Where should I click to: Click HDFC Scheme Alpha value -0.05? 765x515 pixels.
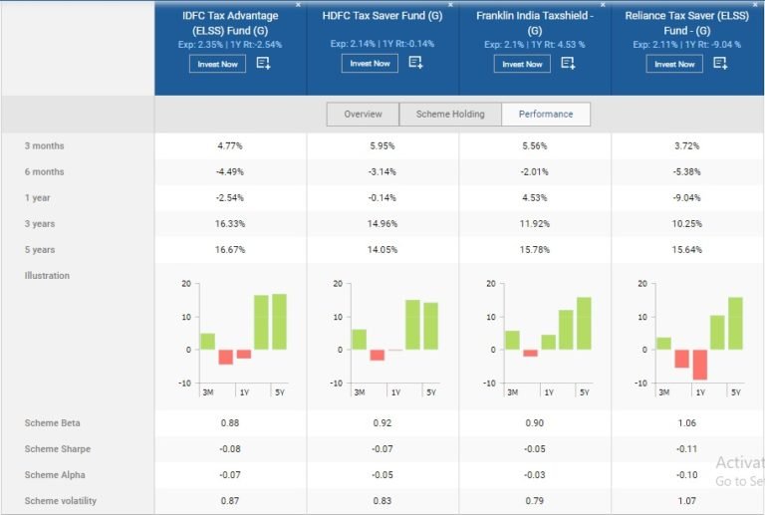(382, 474)
